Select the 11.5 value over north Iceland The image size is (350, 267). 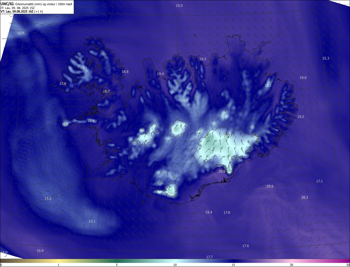185,101
